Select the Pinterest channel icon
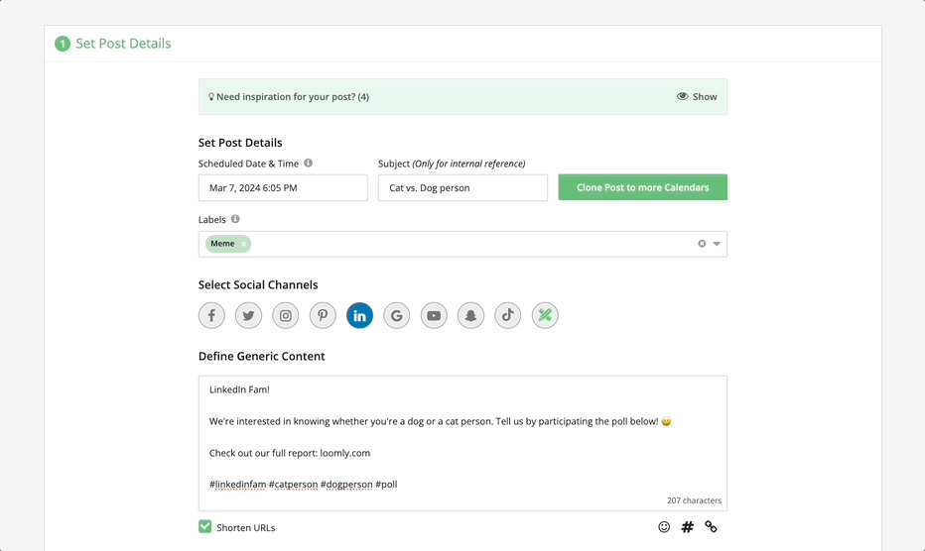925x551 pixels. tap(323, 315)
